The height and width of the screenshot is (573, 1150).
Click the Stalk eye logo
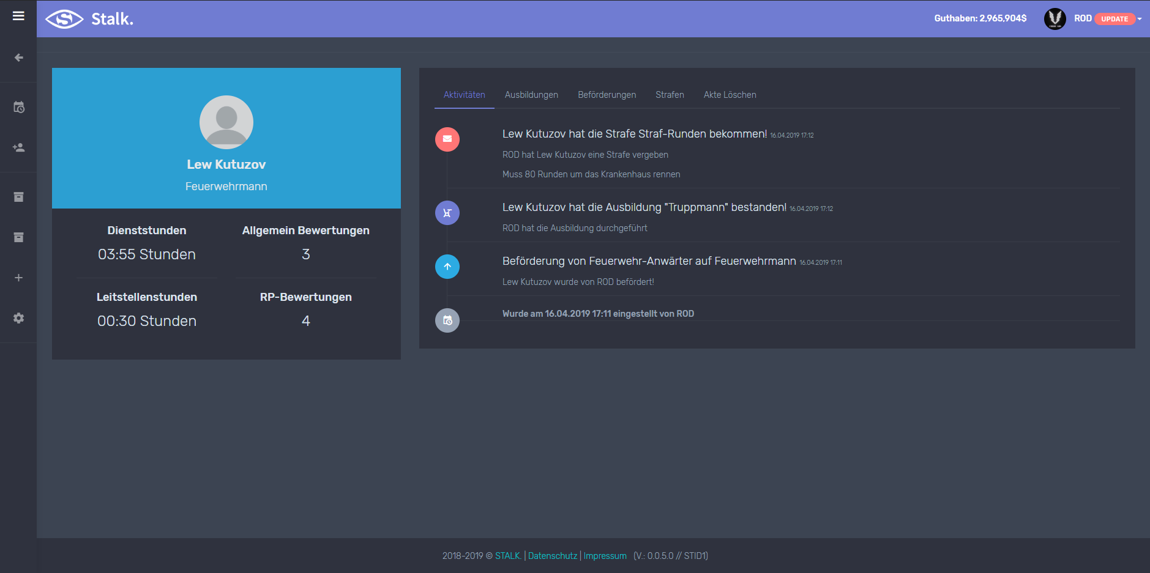click(x=64, y=19)
